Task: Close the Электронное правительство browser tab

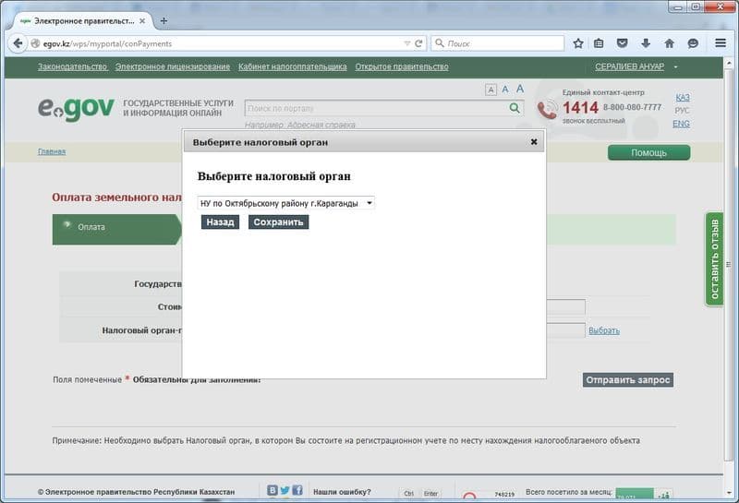Action: (x=142, y=21)
